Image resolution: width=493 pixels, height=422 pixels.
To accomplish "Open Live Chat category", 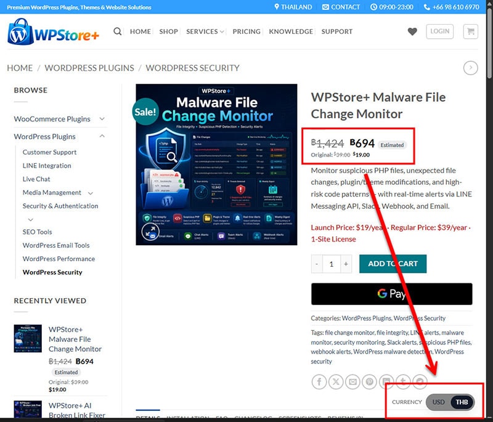I will tap(36, 179).
